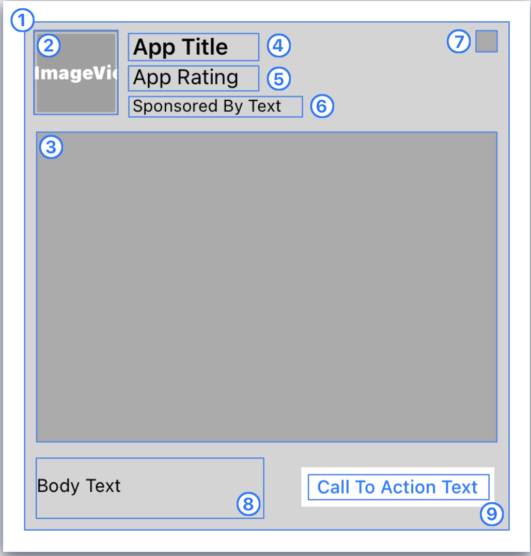Screen dimensions: 531x556
Task: Select the App Rating label
Action: (x=194, y=78)
